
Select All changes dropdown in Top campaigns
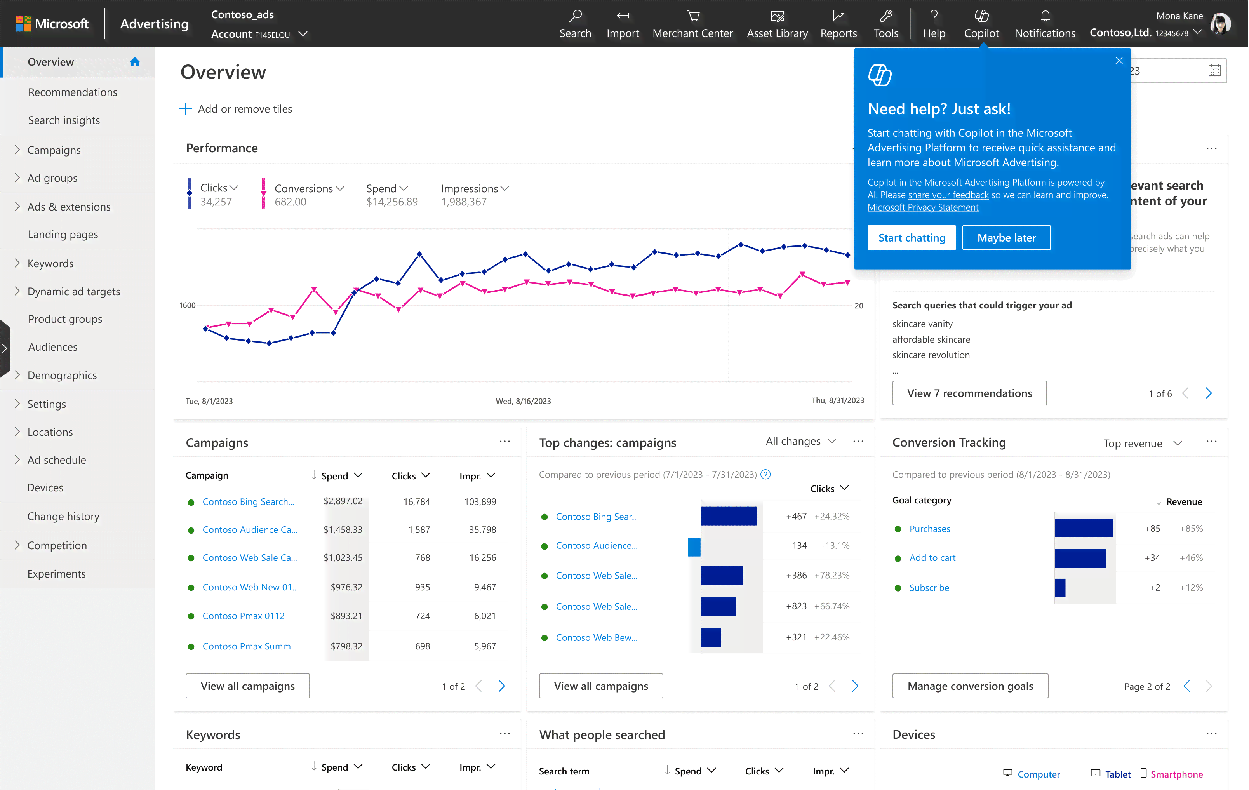799,442
